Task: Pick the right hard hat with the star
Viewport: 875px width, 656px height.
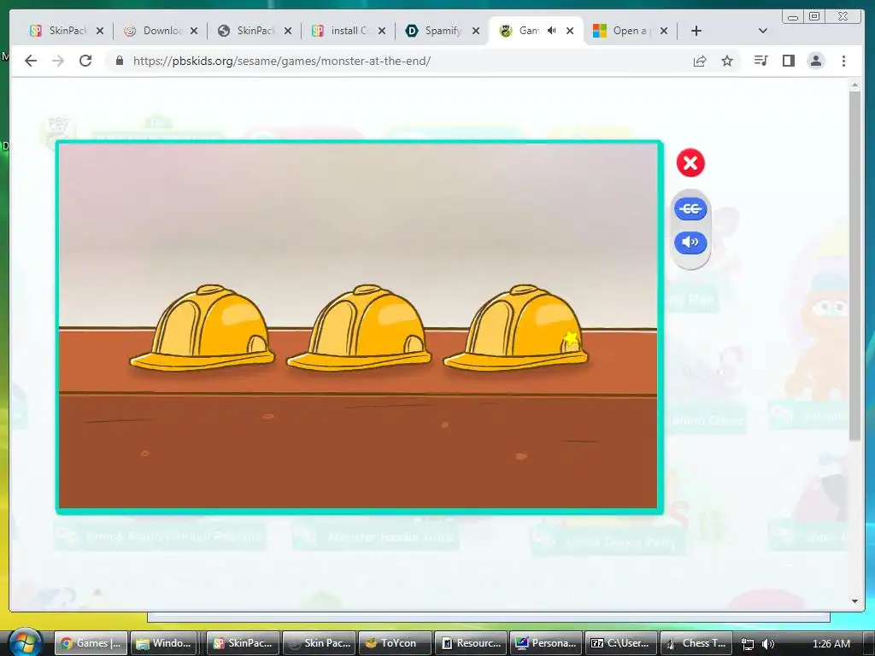Action: (515, 328)
